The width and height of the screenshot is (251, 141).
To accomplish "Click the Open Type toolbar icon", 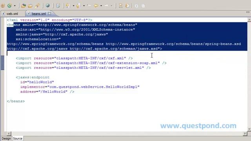I will point(24,6).
